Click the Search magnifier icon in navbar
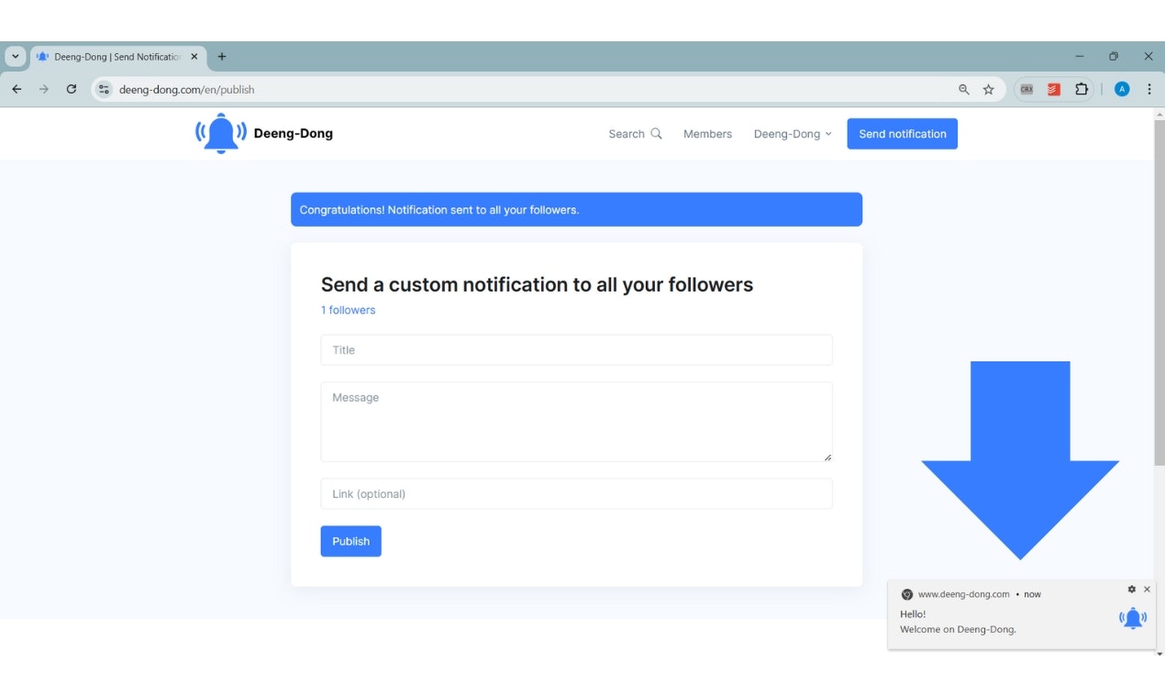Screen dimensions: 1165x697 [656, 134]
